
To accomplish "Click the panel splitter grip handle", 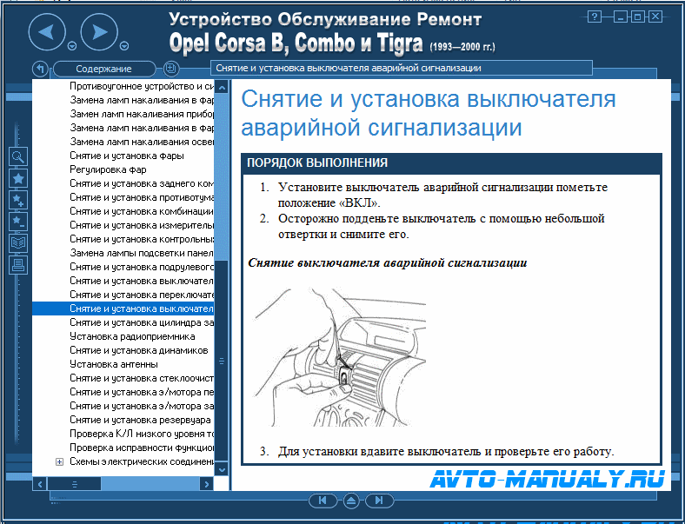I will (222, 361).
